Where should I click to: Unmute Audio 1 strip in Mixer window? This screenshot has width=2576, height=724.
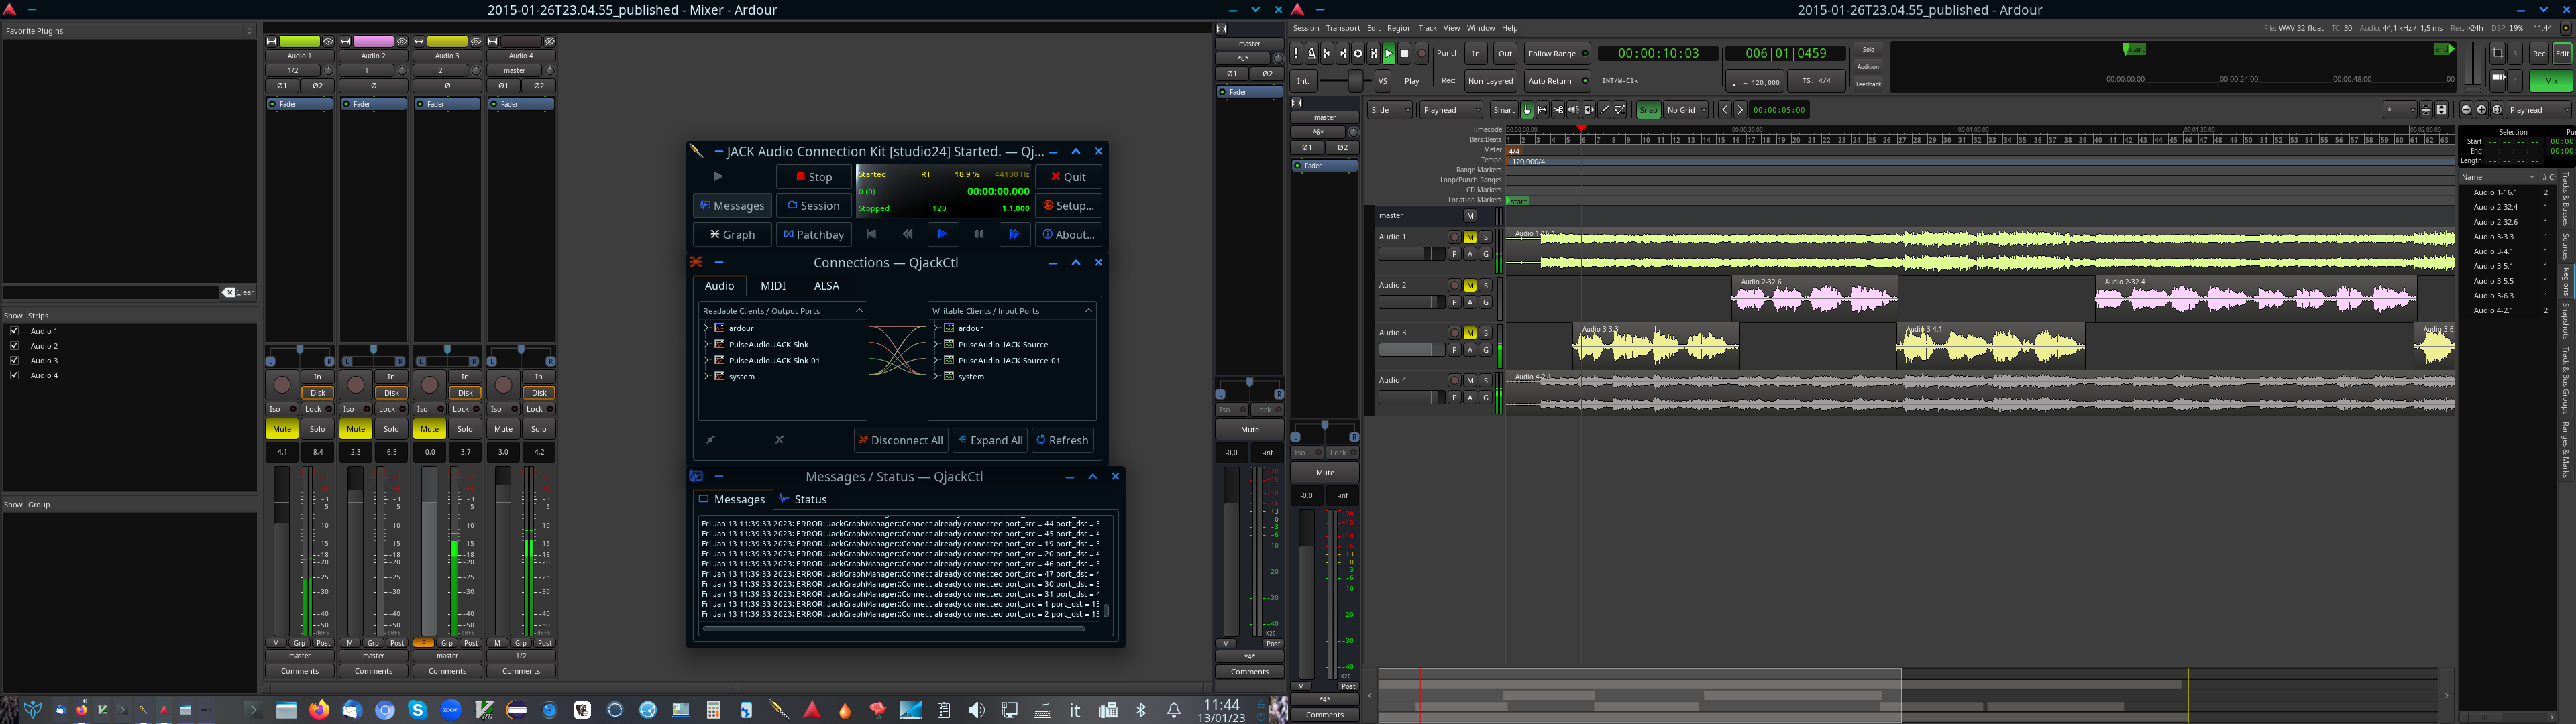point(282,429)
